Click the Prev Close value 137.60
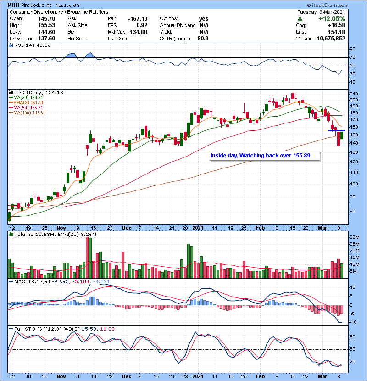This screenshot has width=367, height=381. click(47, 39)
